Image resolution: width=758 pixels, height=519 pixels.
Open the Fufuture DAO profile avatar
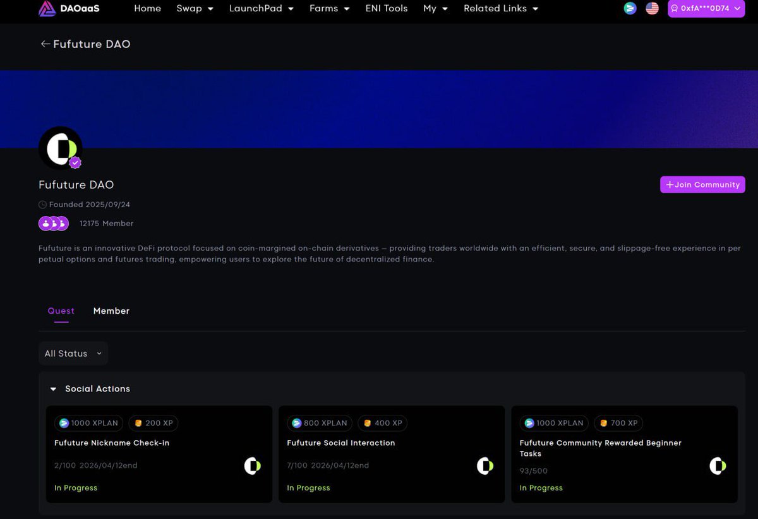[61, 148]
